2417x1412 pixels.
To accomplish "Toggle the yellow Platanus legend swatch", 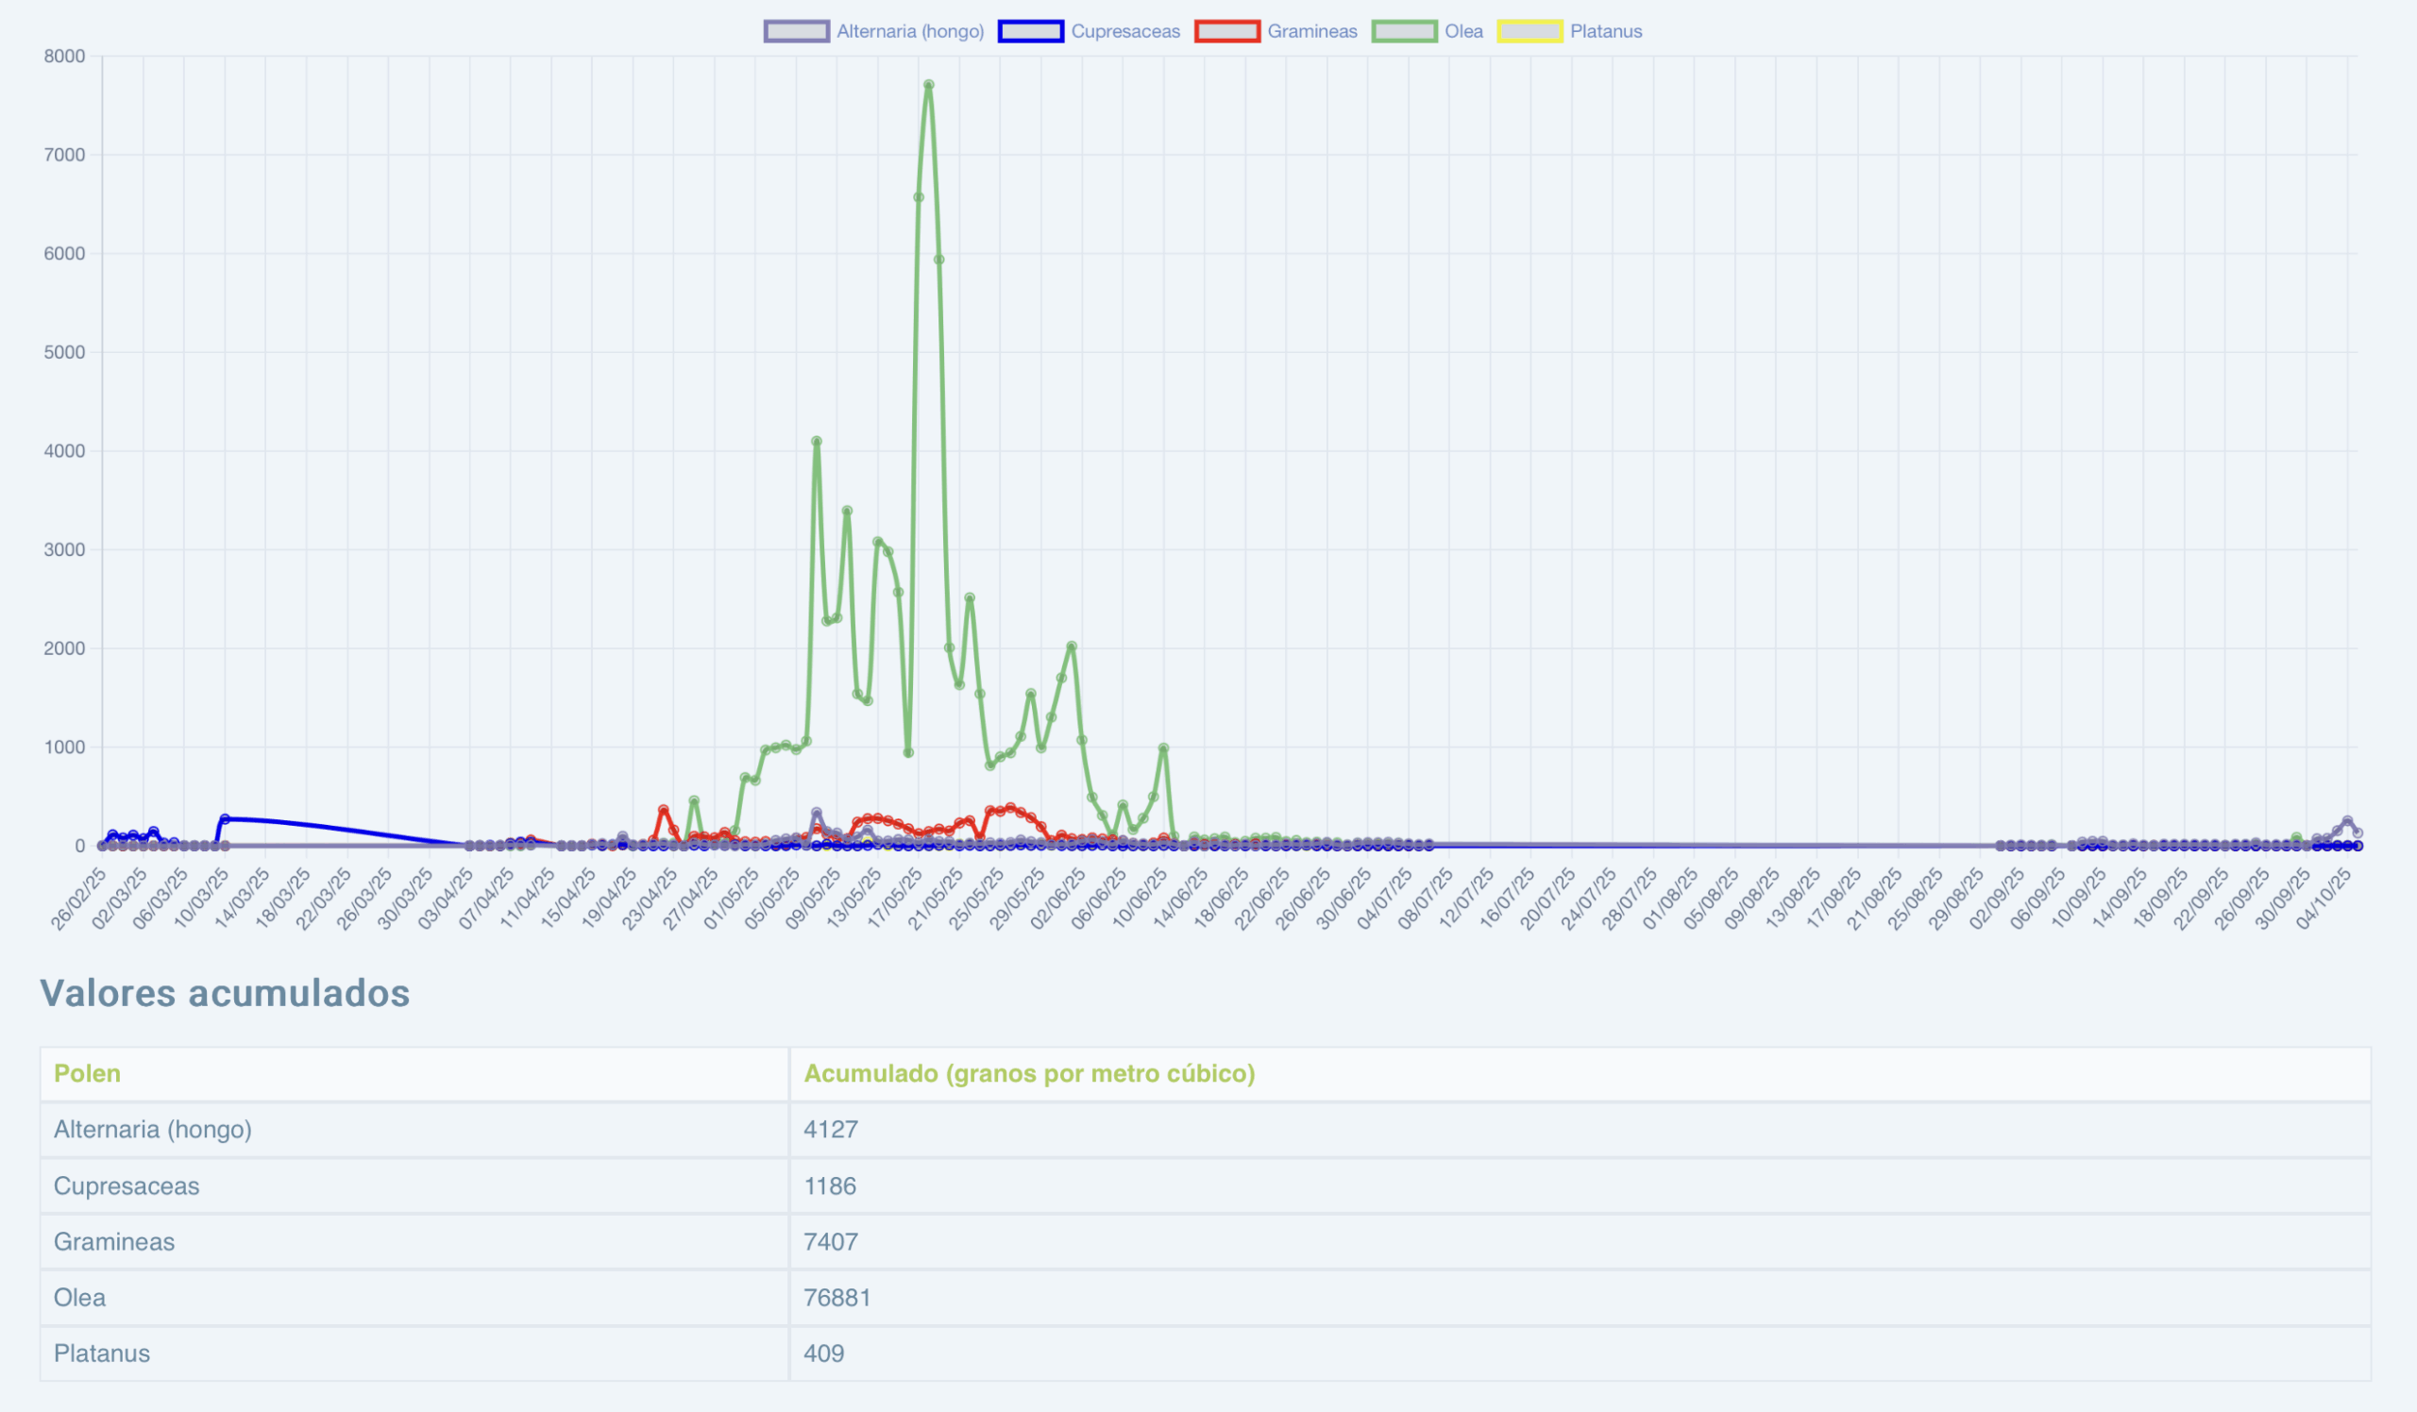I will tap(1530, 32).
